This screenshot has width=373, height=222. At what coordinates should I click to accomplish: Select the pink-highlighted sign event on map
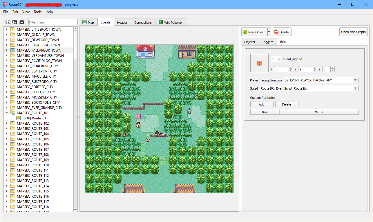[138, 116]
